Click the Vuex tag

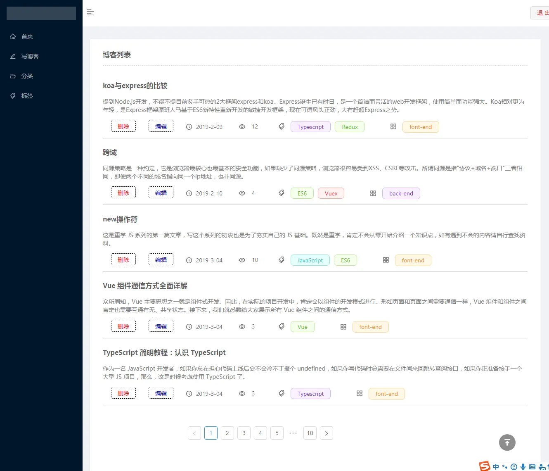331,193
